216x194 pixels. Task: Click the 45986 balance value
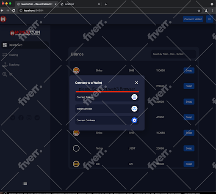click(x=160, y=117)
